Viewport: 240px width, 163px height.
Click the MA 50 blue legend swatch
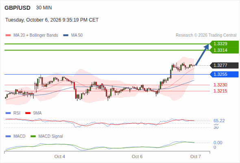coord(66,35)
